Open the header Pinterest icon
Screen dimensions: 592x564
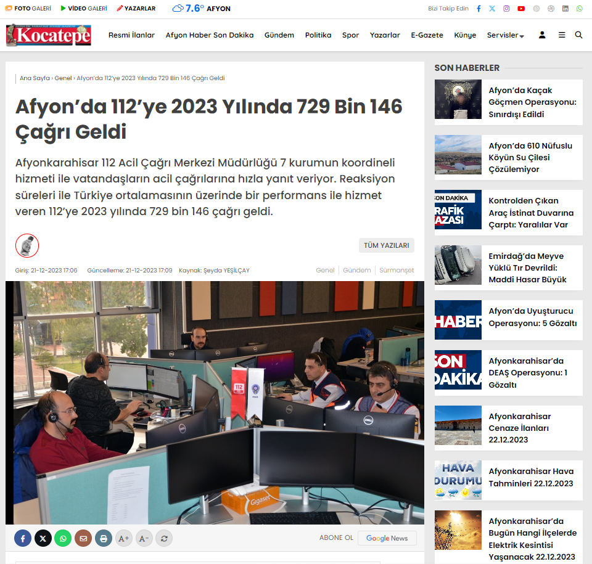tap(536, 9)
